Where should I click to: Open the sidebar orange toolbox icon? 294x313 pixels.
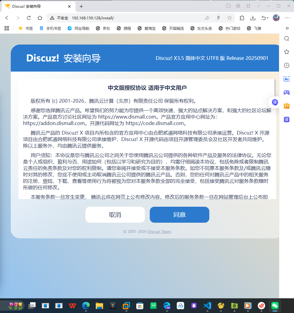tap(287, 106)
